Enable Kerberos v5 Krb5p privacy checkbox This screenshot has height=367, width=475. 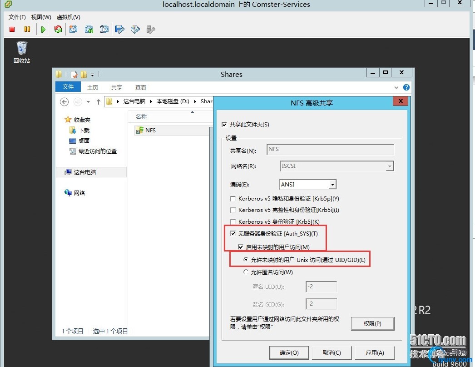233,199
